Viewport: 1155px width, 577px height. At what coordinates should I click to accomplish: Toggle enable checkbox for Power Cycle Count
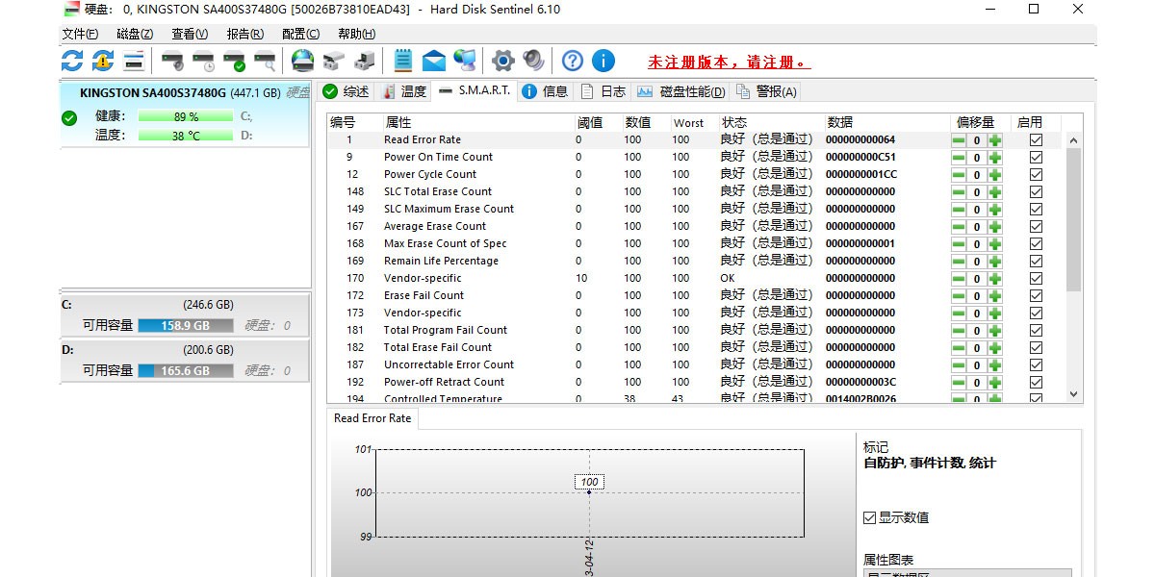click(1036, 174)
